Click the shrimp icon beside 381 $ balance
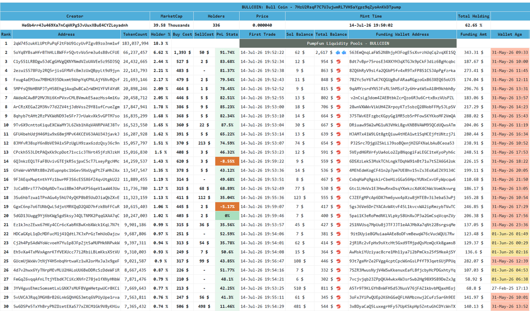 (338, 234)
